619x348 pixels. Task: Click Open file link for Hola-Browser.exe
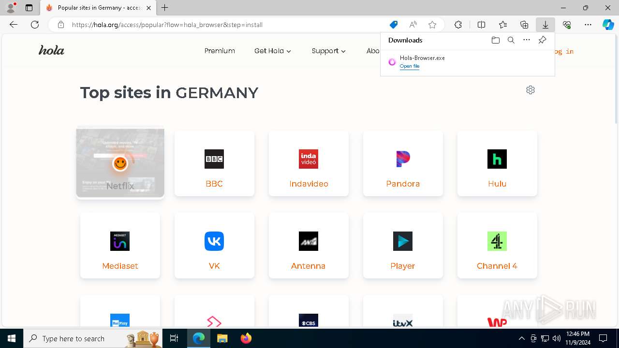(410, 66)
